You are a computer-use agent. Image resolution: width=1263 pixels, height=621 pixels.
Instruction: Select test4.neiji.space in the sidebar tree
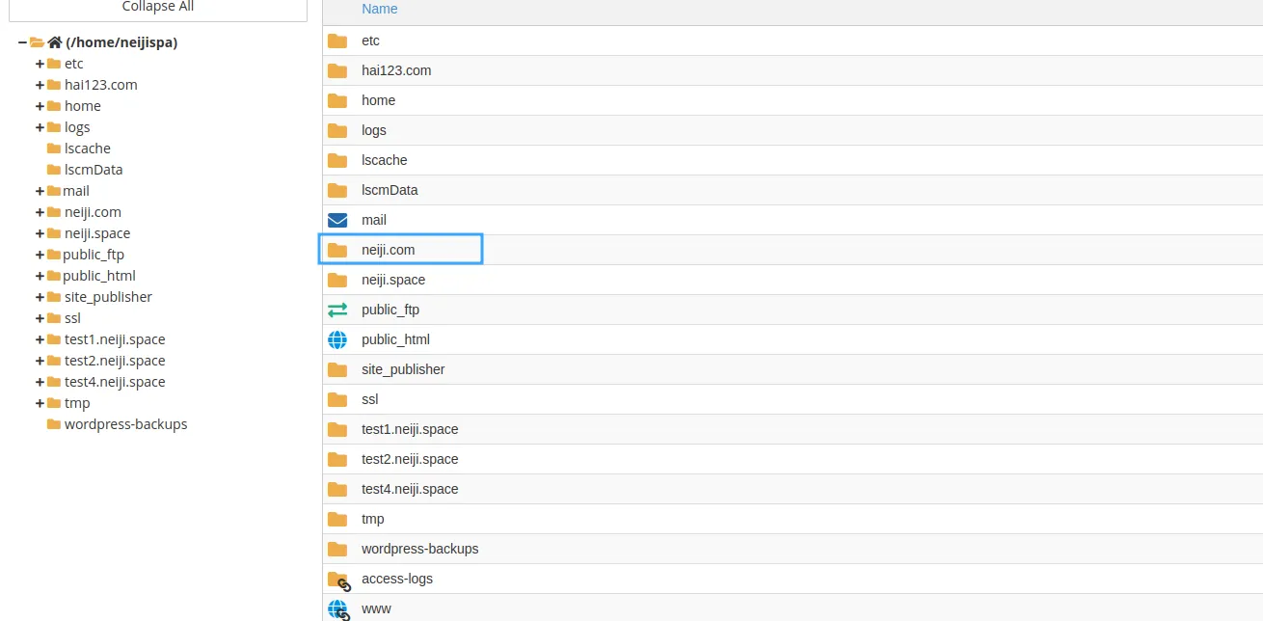coord(115,382)
